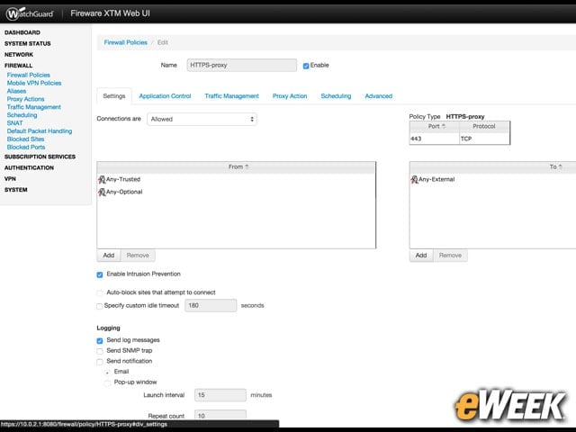Open the System Status menu section
The height and width of the screenshot is (432, 576).
click(x=28, y=43)
